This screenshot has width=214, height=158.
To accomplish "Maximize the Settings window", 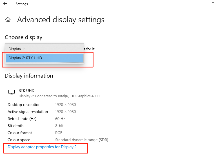I will point(213,4).
